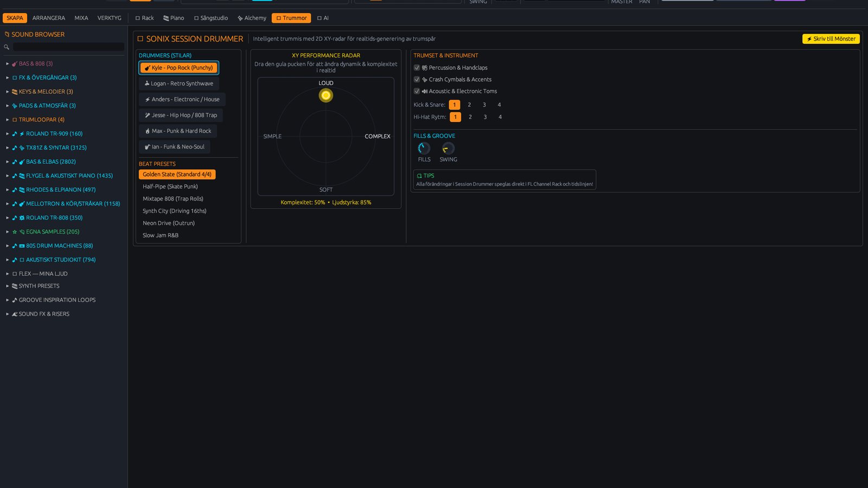Click the Sound Browser search field
Viewport: 868px width, 488px height.
click(68, 47)
